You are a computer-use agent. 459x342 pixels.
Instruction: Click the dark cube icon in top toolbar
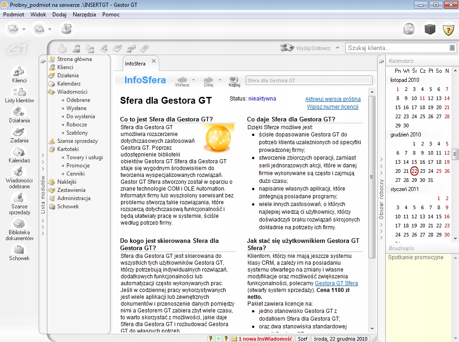[x=430, y=30]
